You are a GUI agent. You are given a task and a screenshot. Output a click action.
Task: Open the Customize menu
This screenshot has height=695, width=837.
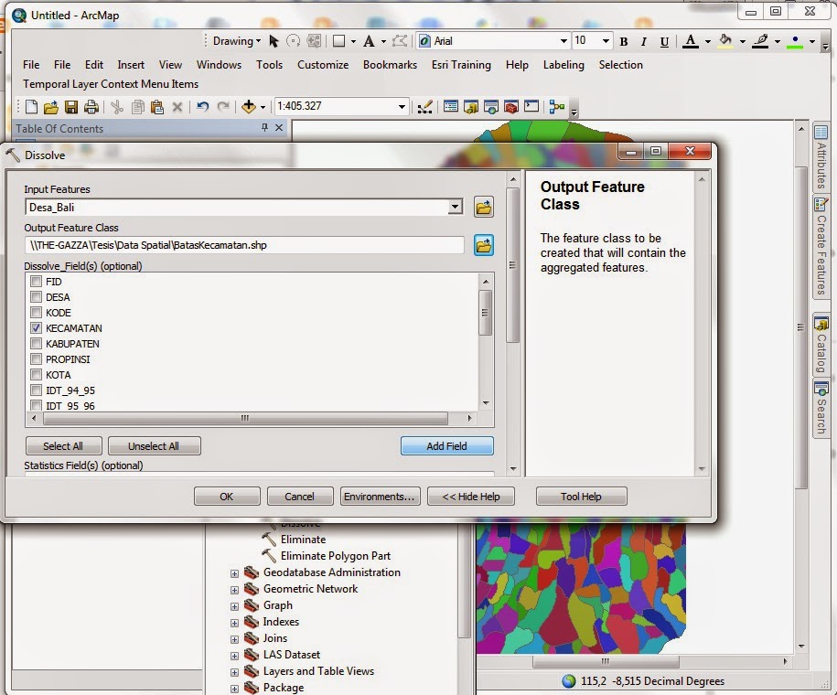coord(322,65)
